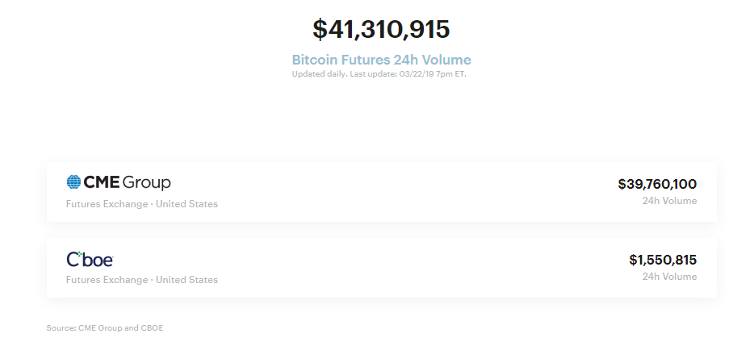Click United States text in CME row
The width and height of the screenshot is (754, 346).
click(x=186, y=204)
